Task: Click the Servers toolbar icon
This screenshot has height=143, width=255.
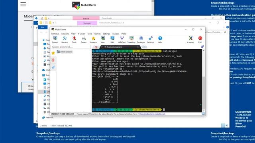Action: point(65,40)
